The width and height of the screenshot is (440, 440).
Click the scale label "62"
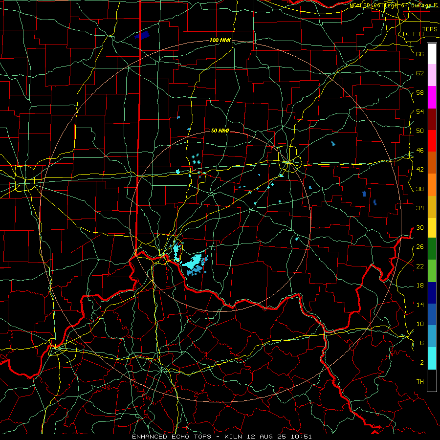coord(420,73)
